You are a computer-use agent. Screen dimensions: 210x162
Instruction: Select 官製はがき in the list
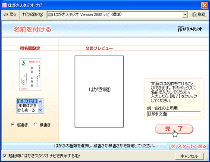click(27, 101)
